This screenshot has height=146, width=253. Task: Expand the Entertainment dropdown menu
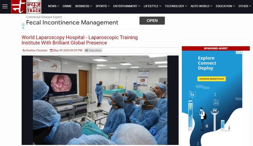[x=126, y=6]
